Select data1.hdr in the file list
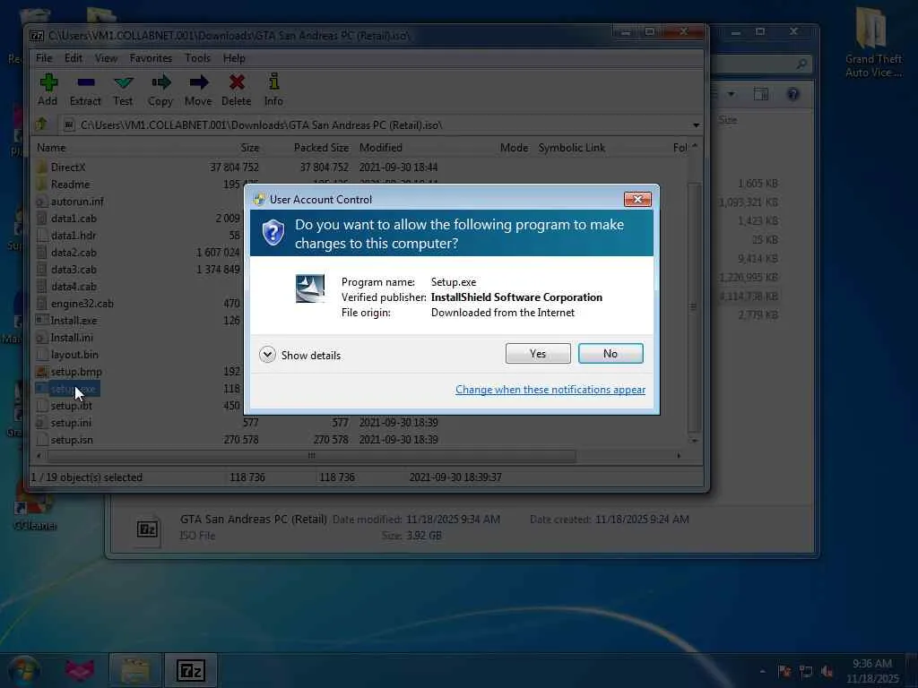The width and height of the screenshot is (918, 688). [x=74, y=235]
